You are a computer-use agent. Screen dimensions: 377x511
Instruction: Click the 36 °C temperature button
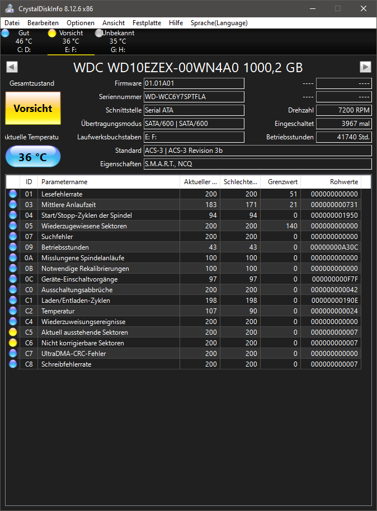[x=33, y=157]
